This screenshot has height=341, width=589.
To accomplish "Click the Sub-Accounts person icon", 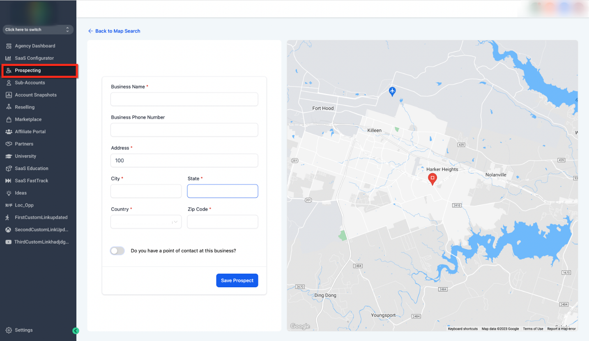I will [x=9, y=83].
